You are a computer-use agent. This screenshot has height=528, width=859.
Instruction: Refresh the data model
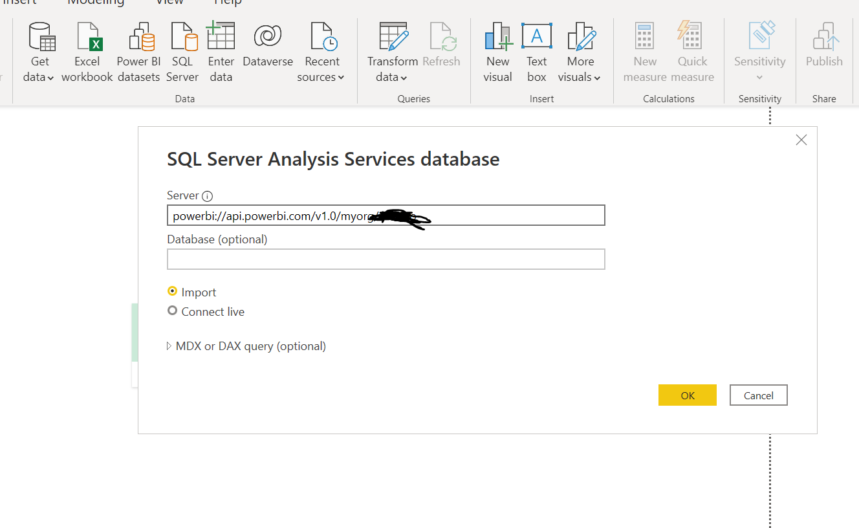441,45
